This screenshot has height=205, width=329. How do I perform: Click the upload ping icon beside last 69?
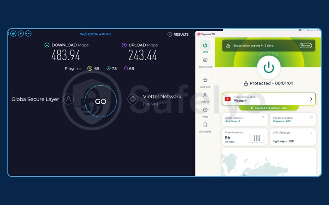click(126, 68)
